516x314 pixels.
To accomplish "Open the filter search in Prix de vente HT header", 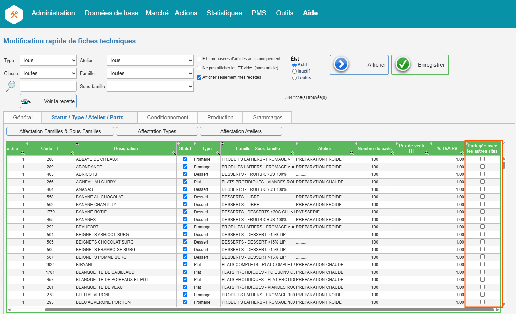I will [x=427, y=153].
